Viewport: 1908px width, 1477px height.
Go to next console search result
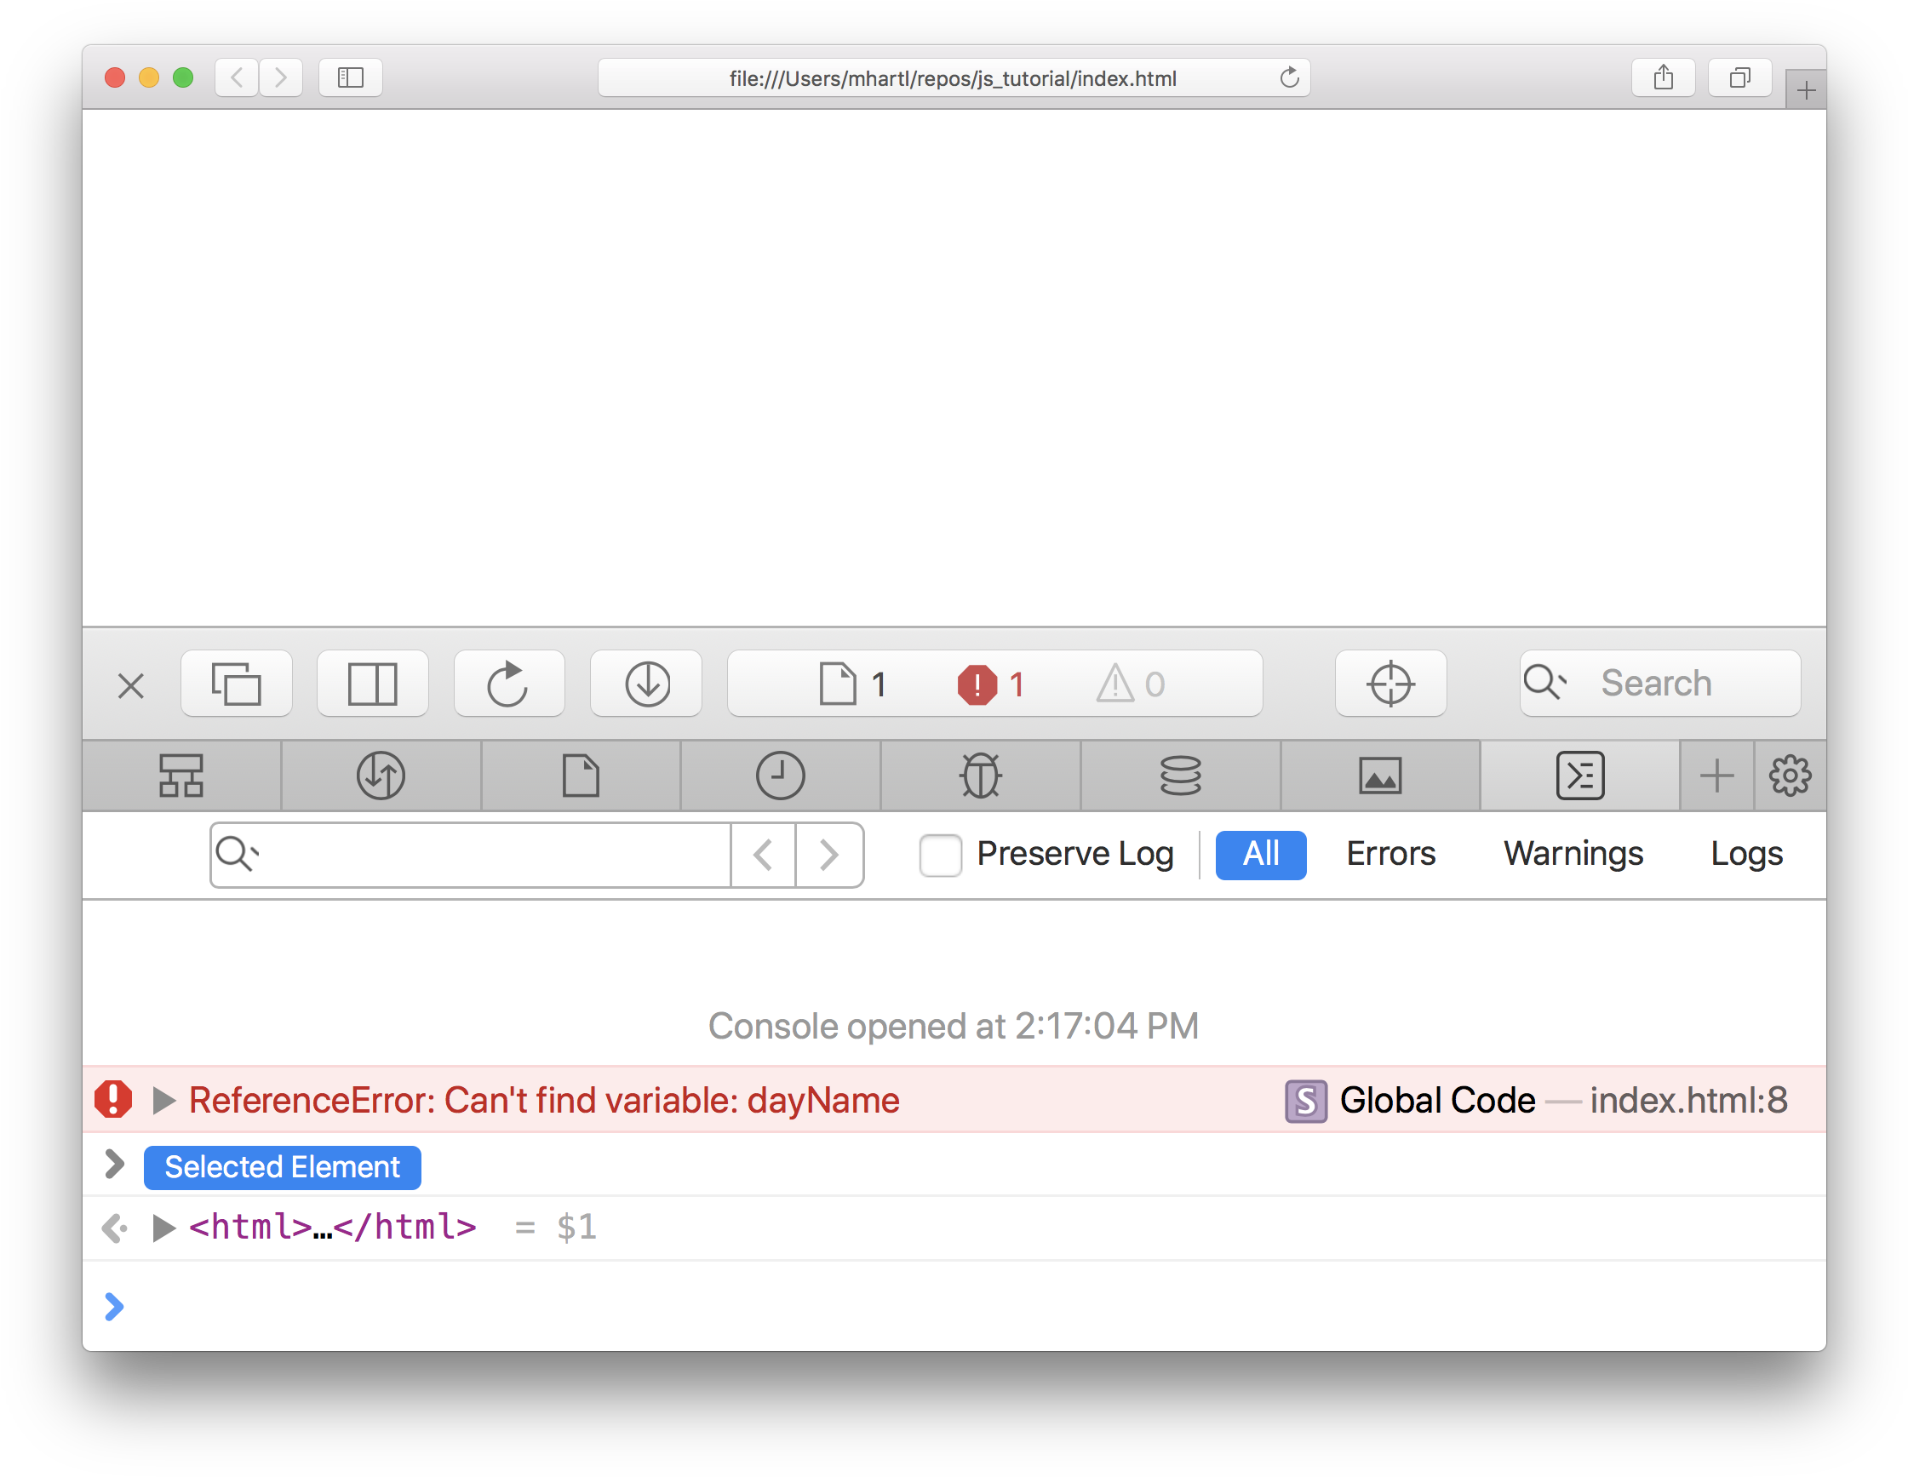coord(829,854)
